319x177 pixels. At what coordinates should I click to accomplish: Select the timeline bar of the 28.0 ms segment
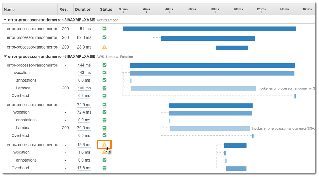point(232,48)
